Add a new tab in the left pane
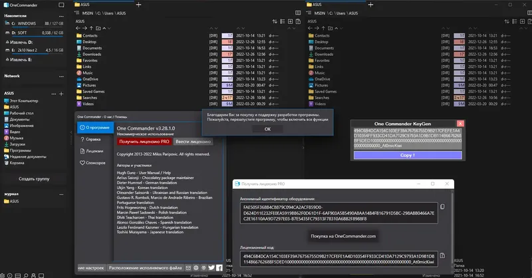 coord(138,5)
